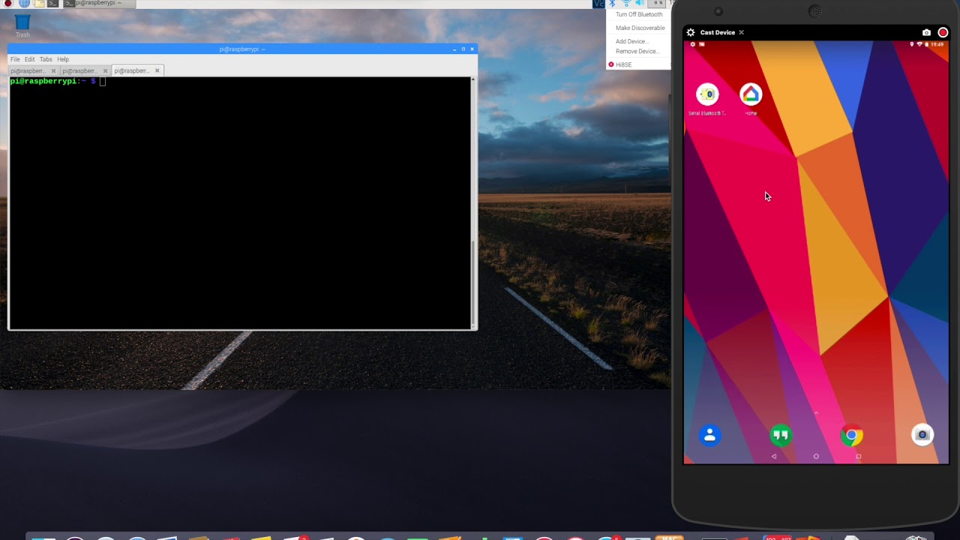Viewport: 960px width, 540px height.
Task: Start recording with red record button
Action: pos(943,32)
